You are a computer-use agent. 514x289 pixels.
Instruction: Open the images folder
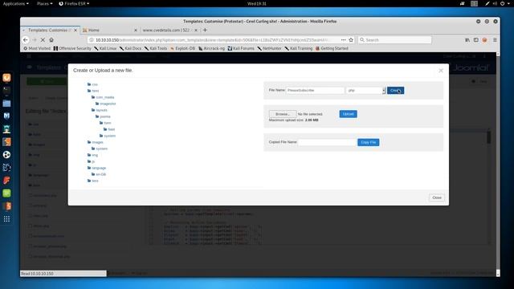point(95,142)
